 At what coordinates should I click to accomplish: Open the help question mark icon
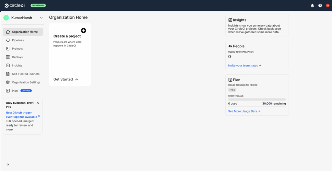[320, 6]
